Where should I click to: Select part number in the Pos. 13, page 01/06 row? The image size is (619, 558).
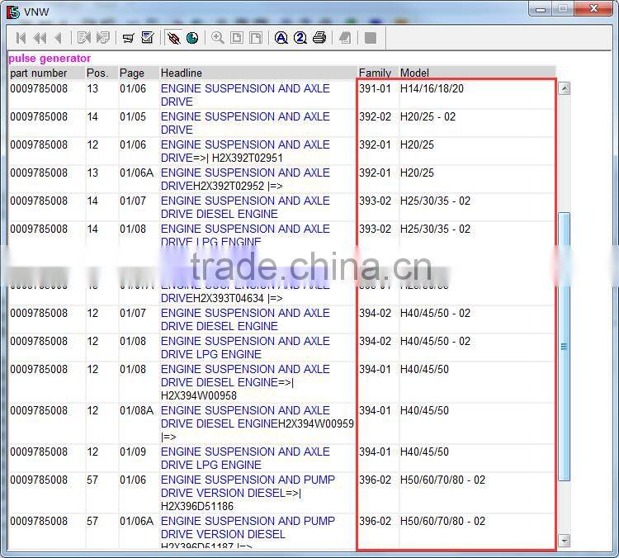(x=39, y=88)
